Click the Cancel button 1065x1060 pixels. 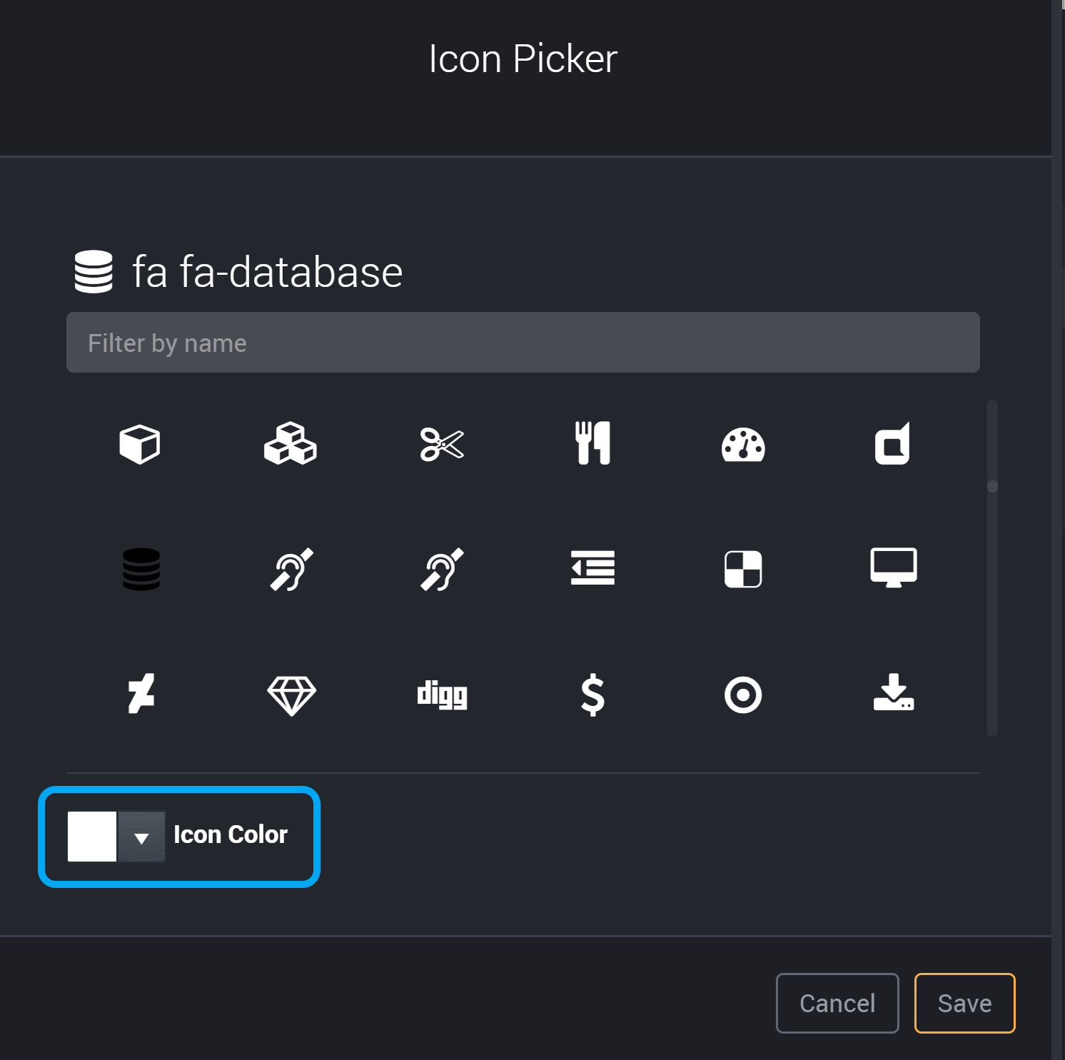point(837,1003)
